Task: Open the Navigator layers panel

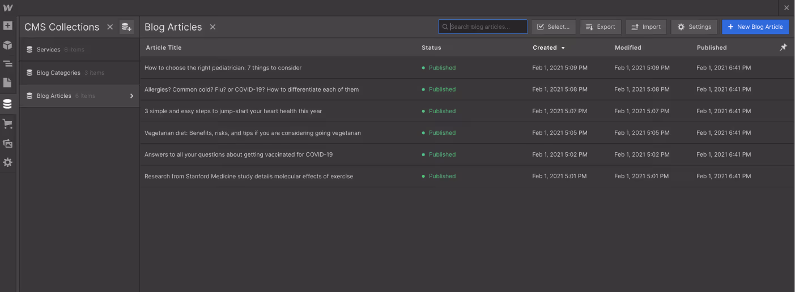Action: [7, 64]
